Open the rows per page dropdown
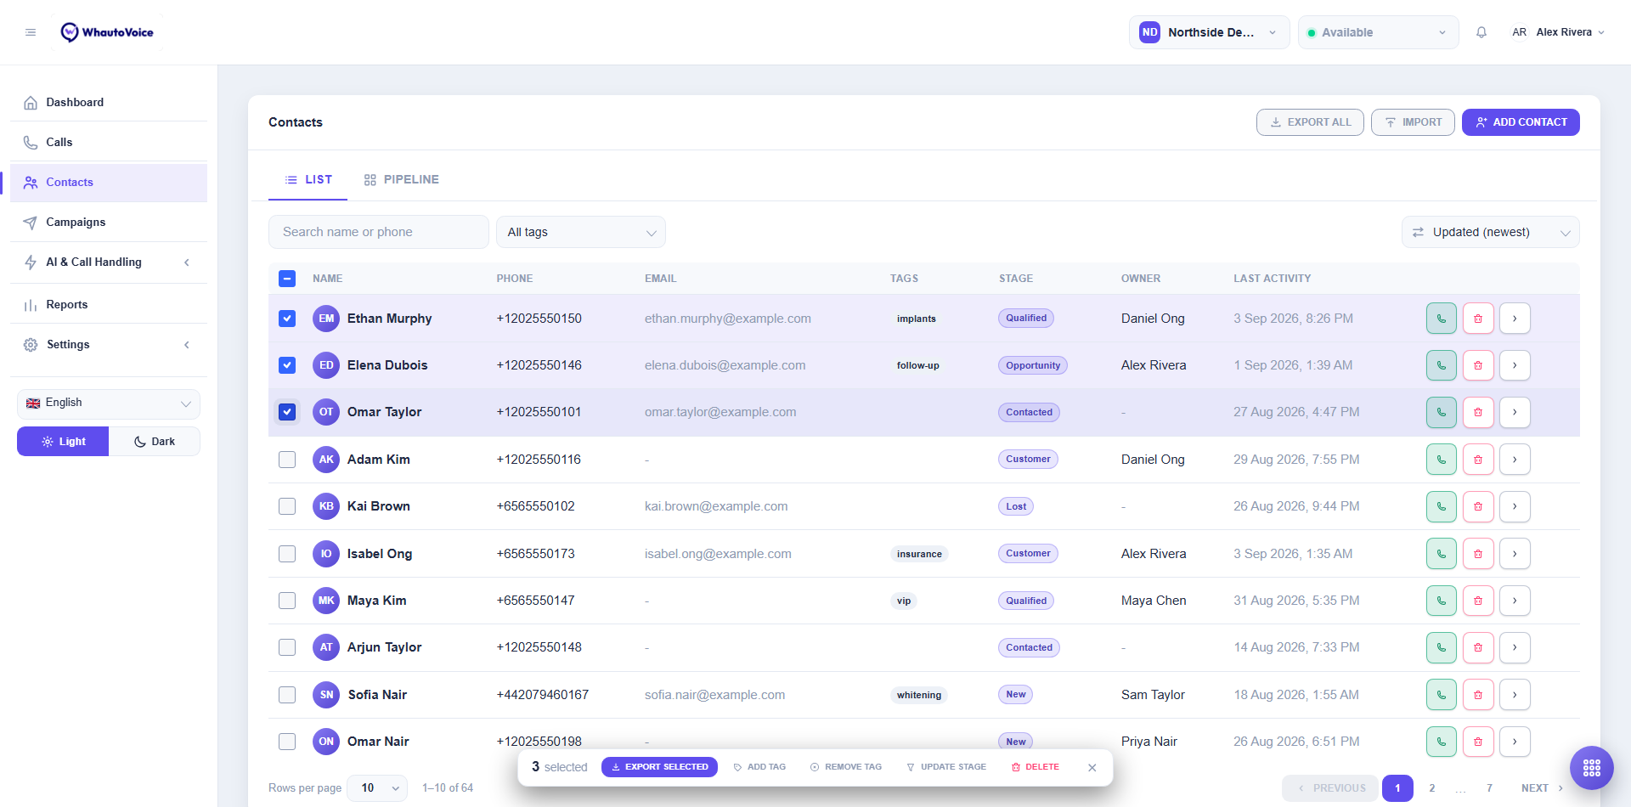The width and height of the screenshot is (1631, 807). 377,788
